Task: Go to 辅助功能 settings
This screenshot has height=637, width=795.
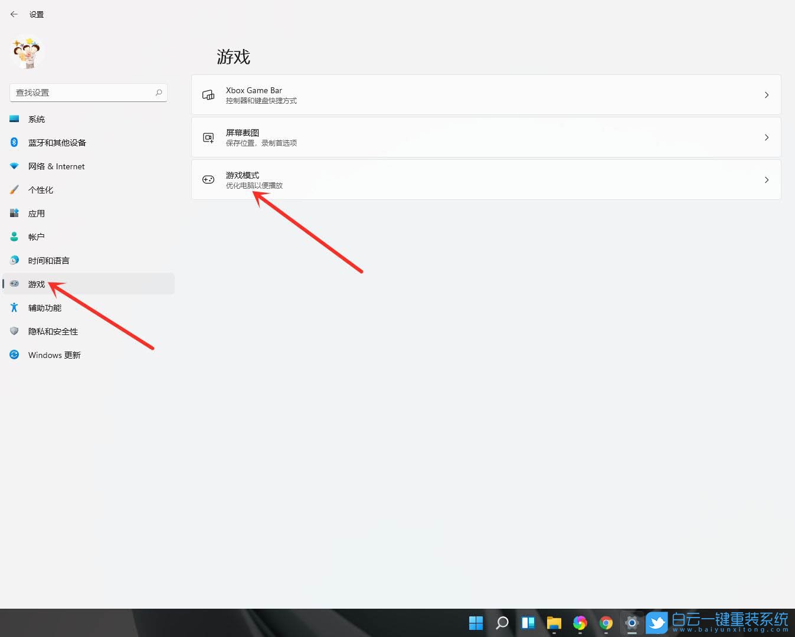Action: pos(44,307)
